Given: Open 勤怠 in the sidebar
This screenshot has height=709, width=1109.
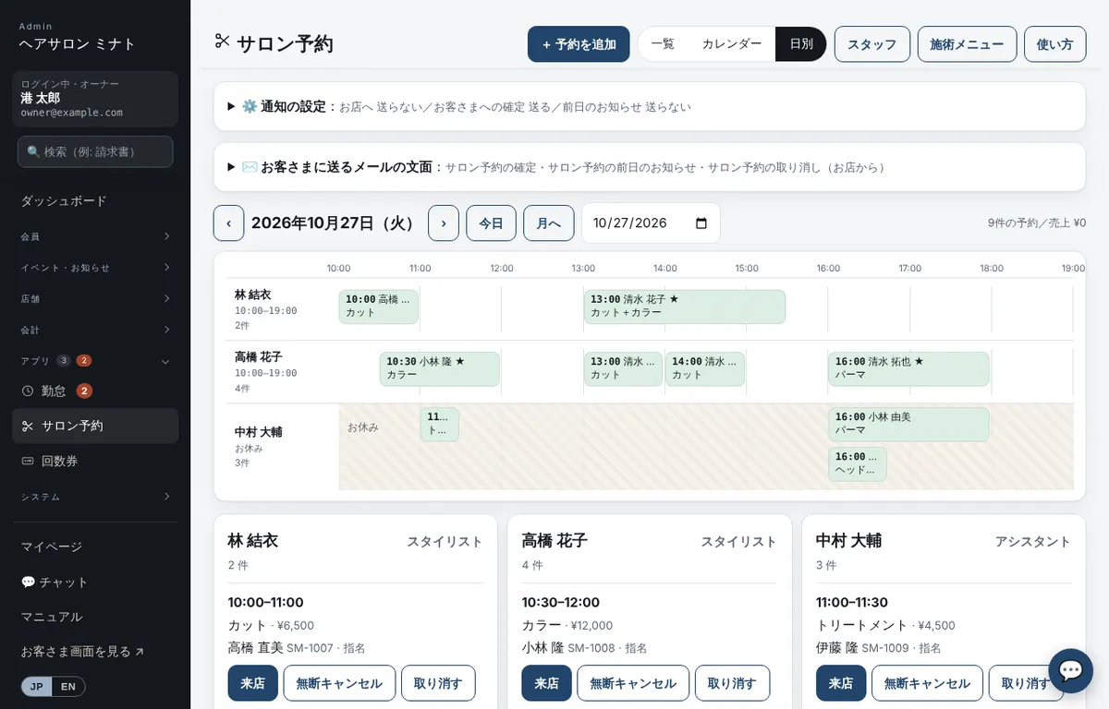Looking at the screenshot, I should pos(95,391).
